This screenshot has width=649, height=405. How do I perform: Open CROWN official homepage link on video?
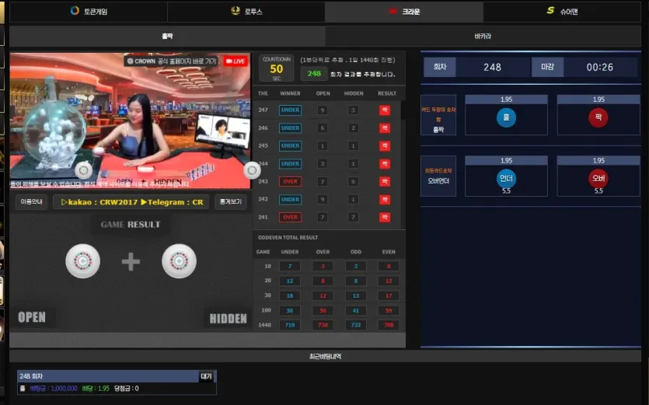172,61
